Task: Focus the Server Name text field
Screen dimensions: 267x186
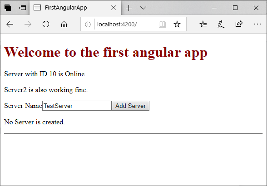Action: 77,106
